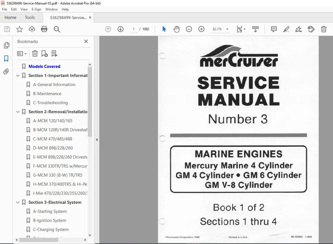
Task: Open the C-Charging System bookmark
Action: pos(51,230)
